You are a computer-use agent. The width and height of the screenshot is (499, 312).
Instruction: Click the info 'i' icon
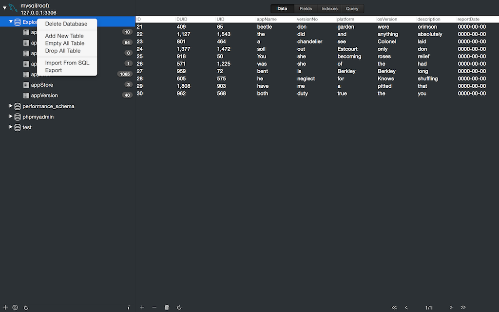[x=129, y=308]
